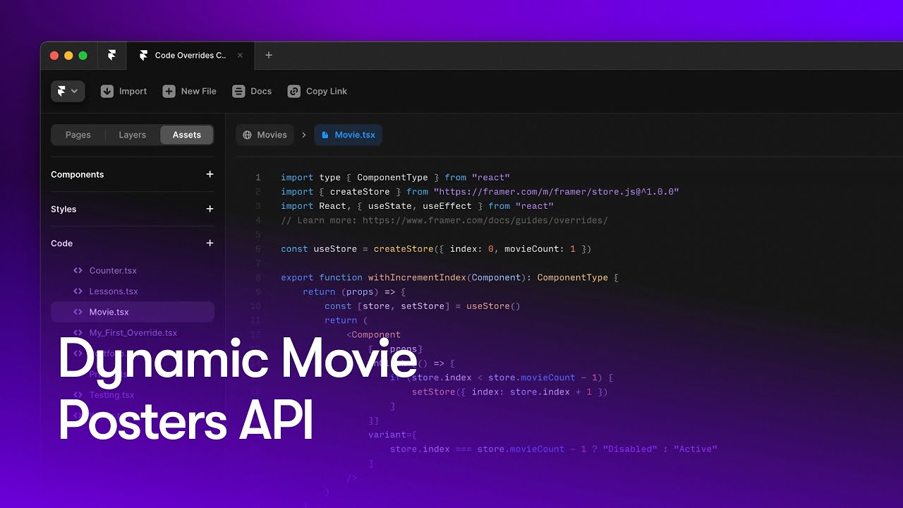This screenshot has height=508, width=903.
Task: Switch to the Layers tab
Action: click(133, 135)
